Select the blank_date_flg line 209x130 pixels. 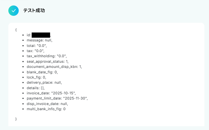42,72
